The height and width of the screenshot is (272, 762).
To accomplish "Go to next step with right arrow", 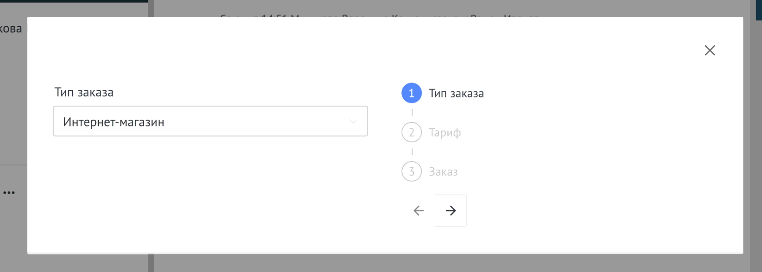I will click(450, 211).
